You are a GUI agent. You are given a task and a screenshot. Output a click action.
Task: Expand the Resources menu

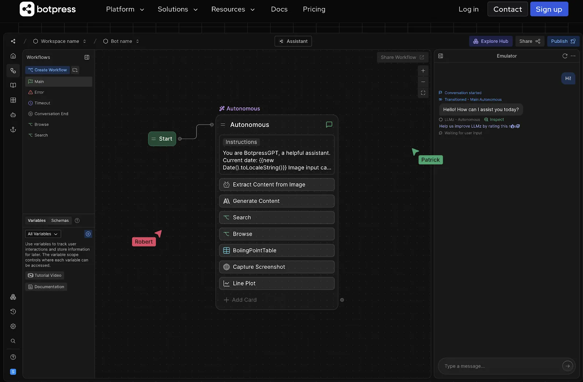(x=233, y=9)
